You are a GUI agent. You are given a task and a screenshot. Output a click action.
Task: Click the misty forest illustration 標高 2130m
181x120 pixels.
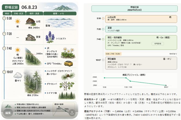(x=33, y=82)
